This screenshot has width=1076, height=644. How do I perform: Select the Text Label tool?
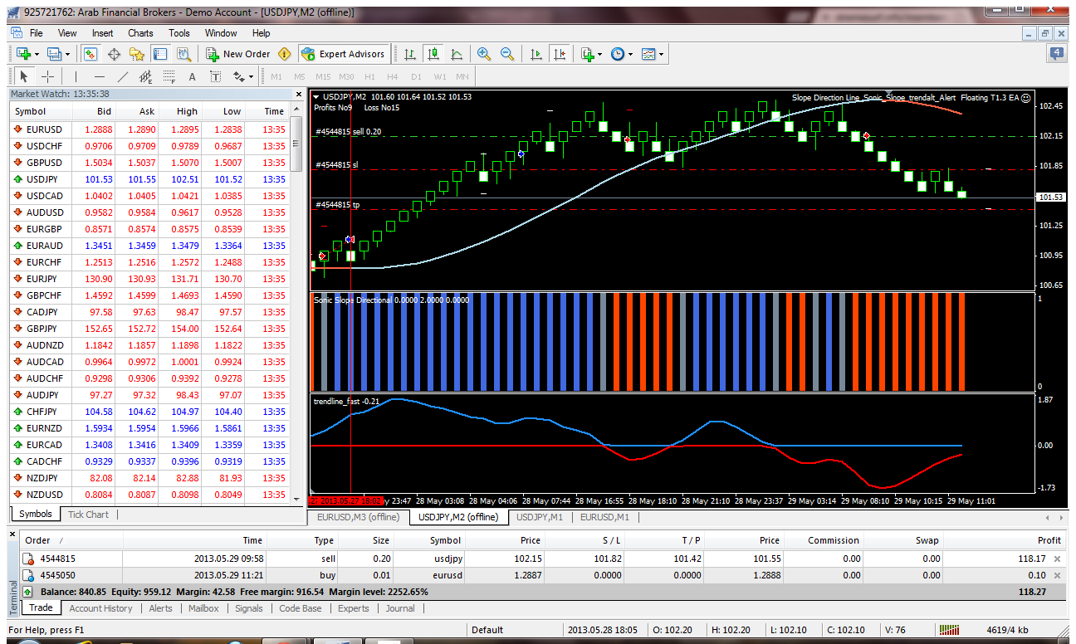click(216, 76)
